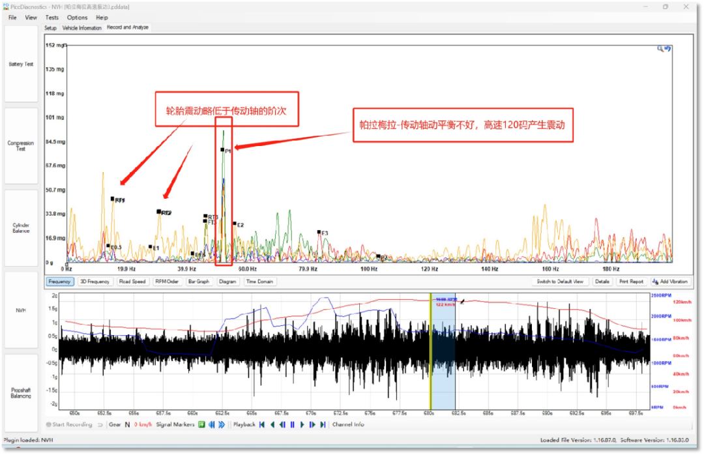704x455 pixels.
Task: Click the zoom magnifier icon on spectrum chart
Action: (660, 48)
